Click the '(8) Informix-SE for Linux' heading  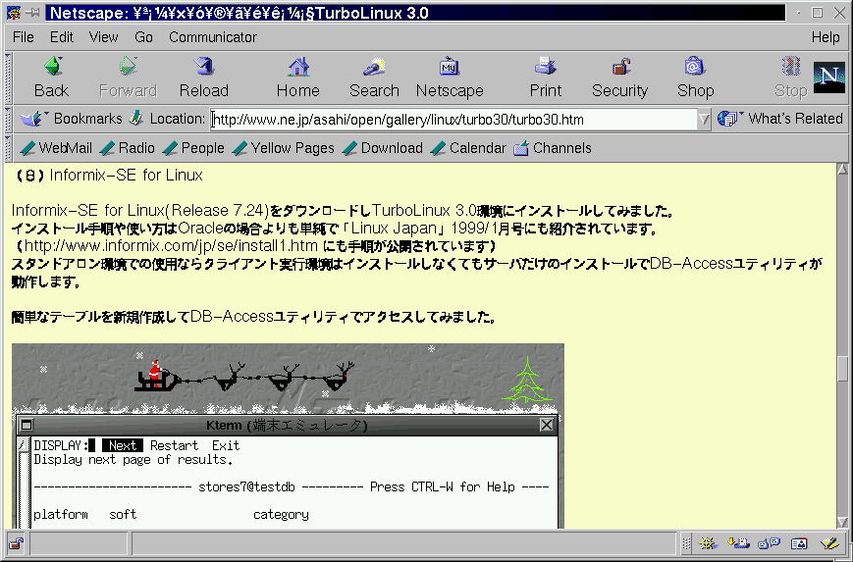pos(108,175)
